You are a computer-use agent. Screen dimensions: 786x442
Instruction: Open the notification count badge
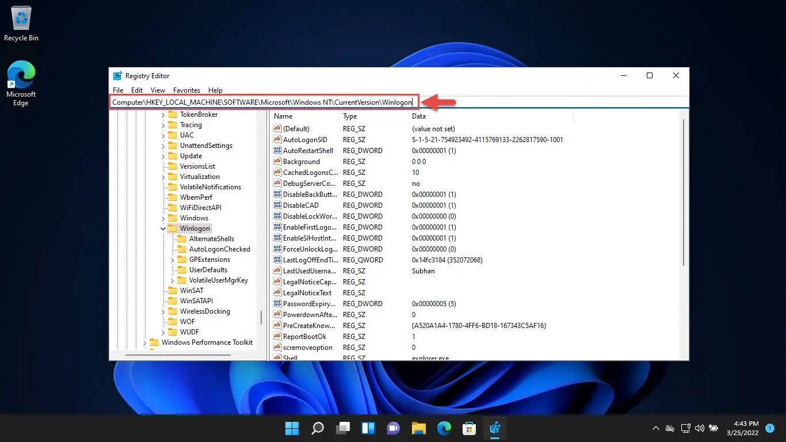(x=770, y=428)
